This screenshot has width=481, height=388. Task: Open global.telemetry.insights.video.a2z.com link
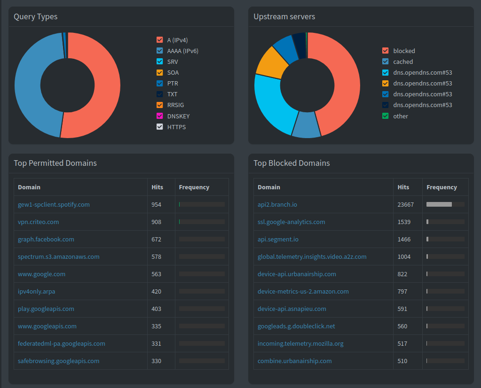pos(312,256)
